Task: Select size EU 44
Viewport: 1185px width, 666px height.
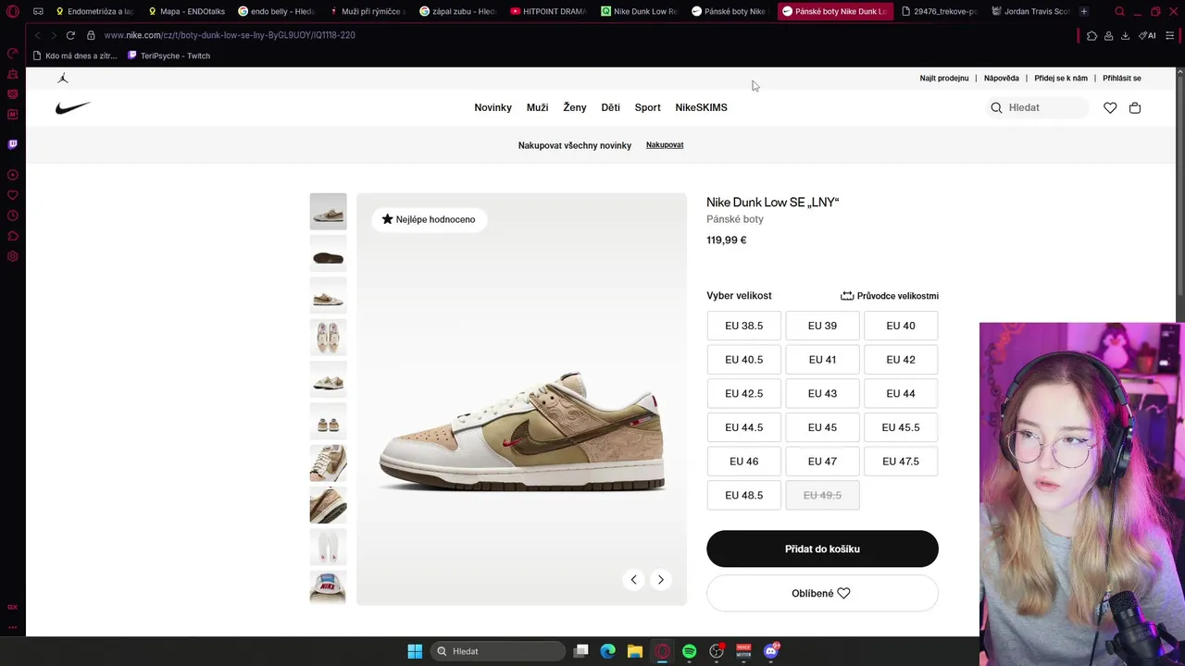Action: coord(901,393)
